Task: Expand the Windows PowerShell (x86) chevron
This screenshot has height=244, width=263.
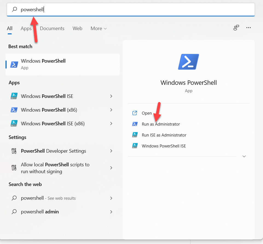Action: [x=111, y=110]
